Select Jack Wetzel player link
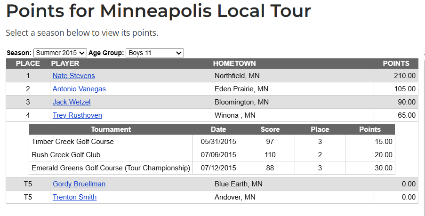425x216 pixels. [x=72, y=102]
